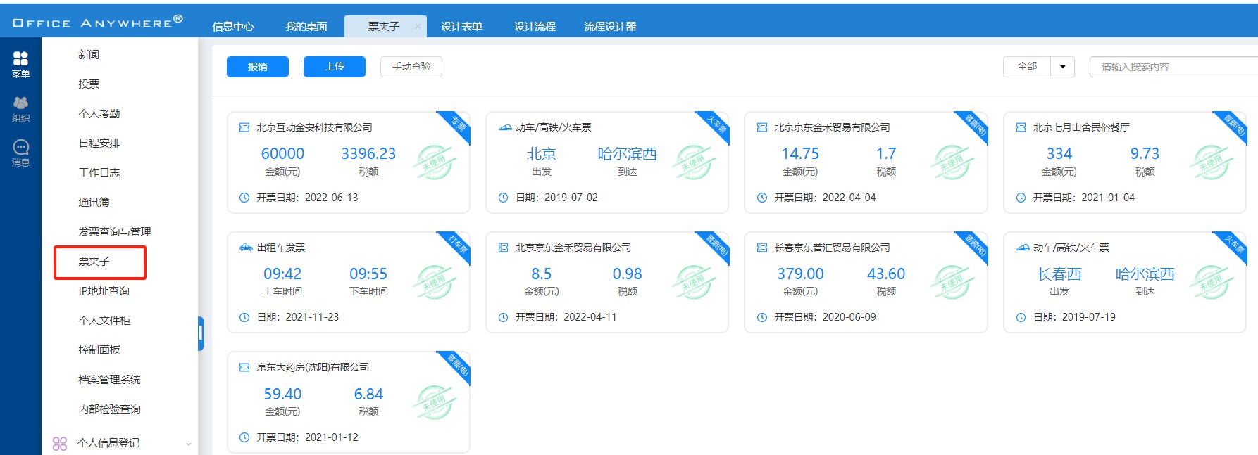Open 新闻 in sidebar menu
Image resolution: width=1258 pixels, height=455 pixels.
pos(89,54)
